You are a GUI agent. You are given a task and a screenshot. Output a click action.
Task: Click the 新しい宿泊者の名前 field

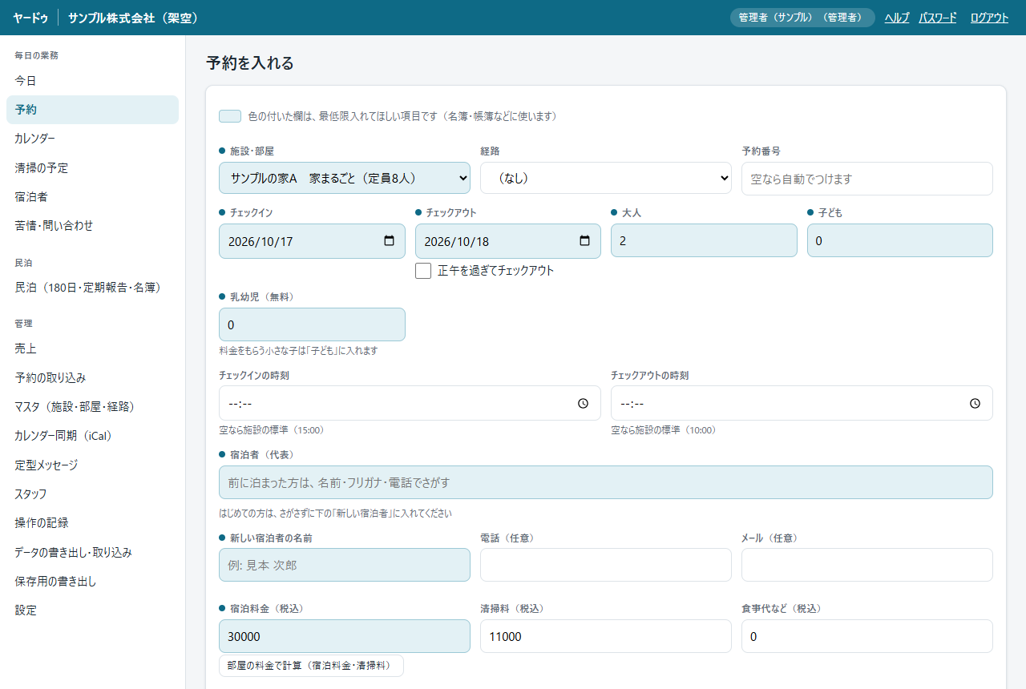pyautogui.click(x=345, y=565)
